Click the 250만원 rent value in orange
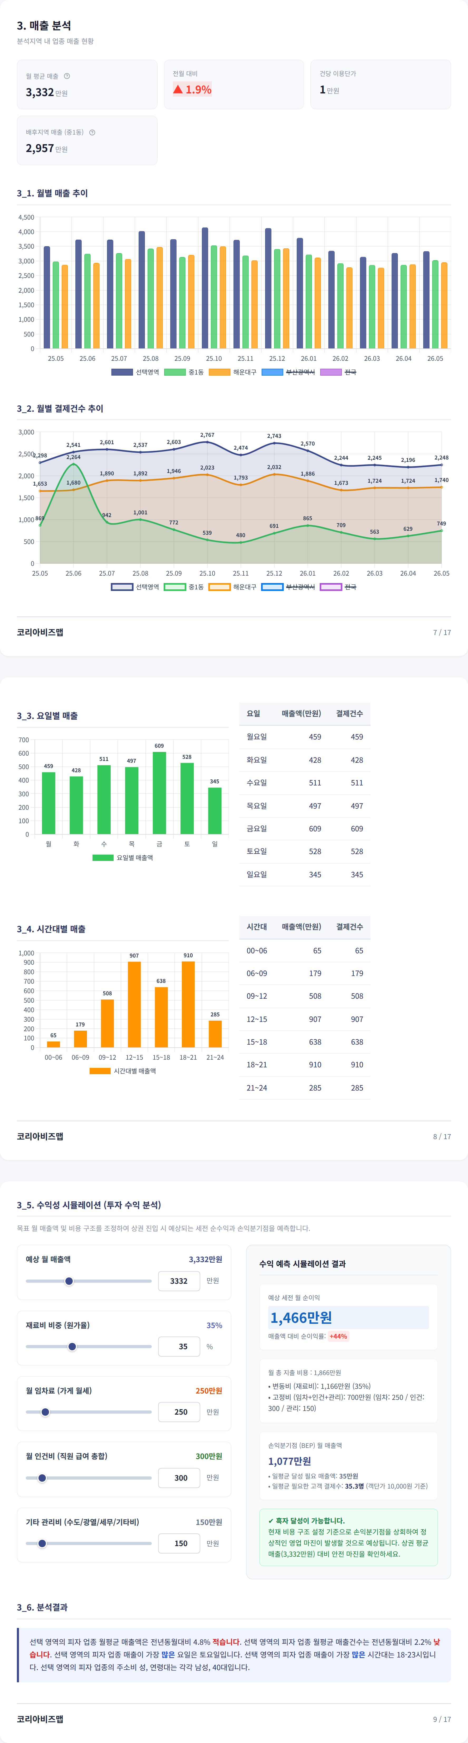This screenshot has height=1743, width=468. pos(209,1391)
